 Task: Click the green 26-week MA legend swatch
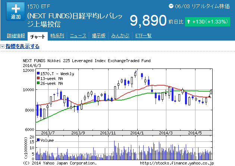pos(38,83)
